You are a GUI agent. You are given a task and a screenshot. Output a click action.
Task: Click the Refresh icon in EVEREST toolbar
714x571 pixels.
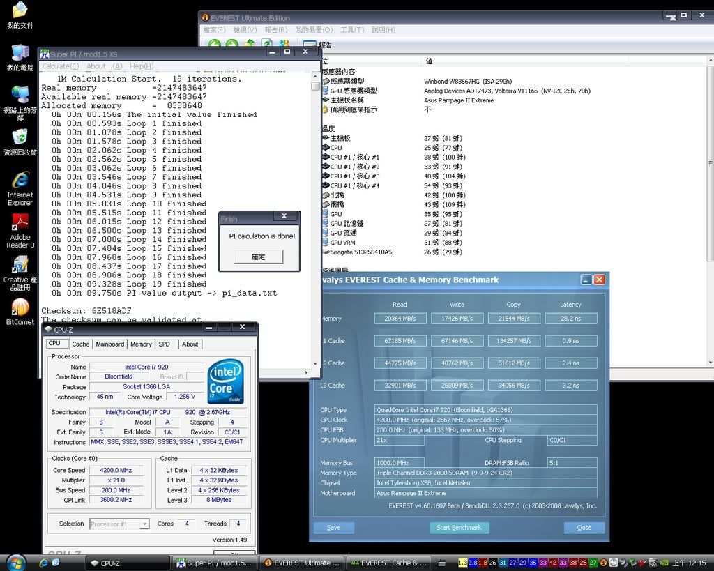pyautogui.click(x=267, y=44)
